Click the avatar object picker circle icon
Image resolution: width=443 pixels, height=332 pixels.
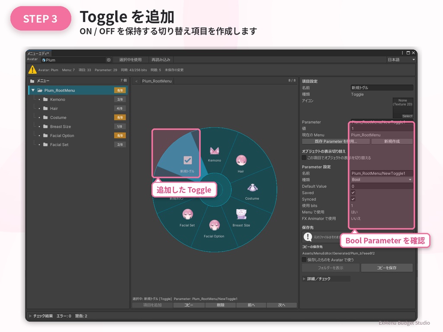[x=109, y=60]
